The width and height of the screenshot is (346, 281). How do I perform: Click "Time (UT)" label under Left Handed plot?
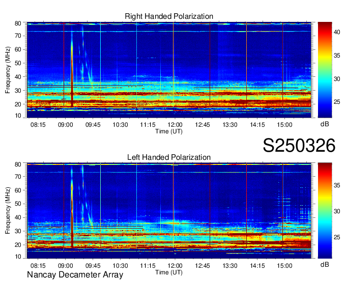(169, 272)
